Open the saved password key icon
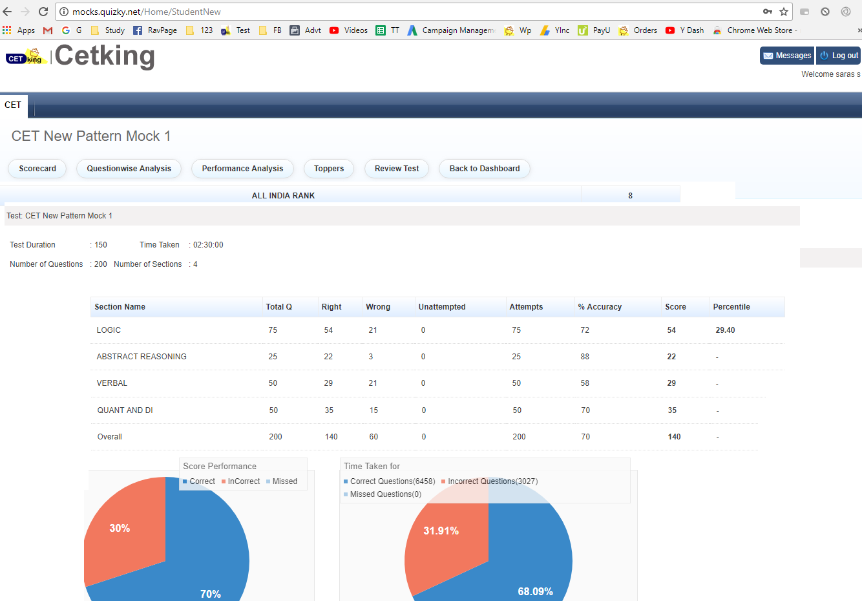 click(x=768, y=12)
